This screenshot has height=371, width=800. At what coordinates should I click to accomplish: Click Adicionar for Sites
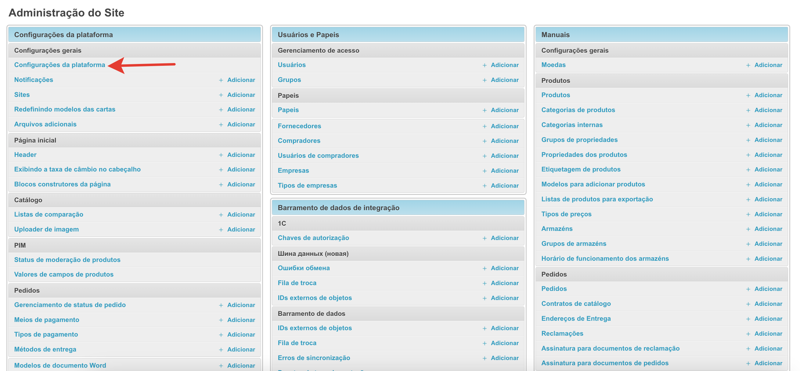(x=241, y=95)
